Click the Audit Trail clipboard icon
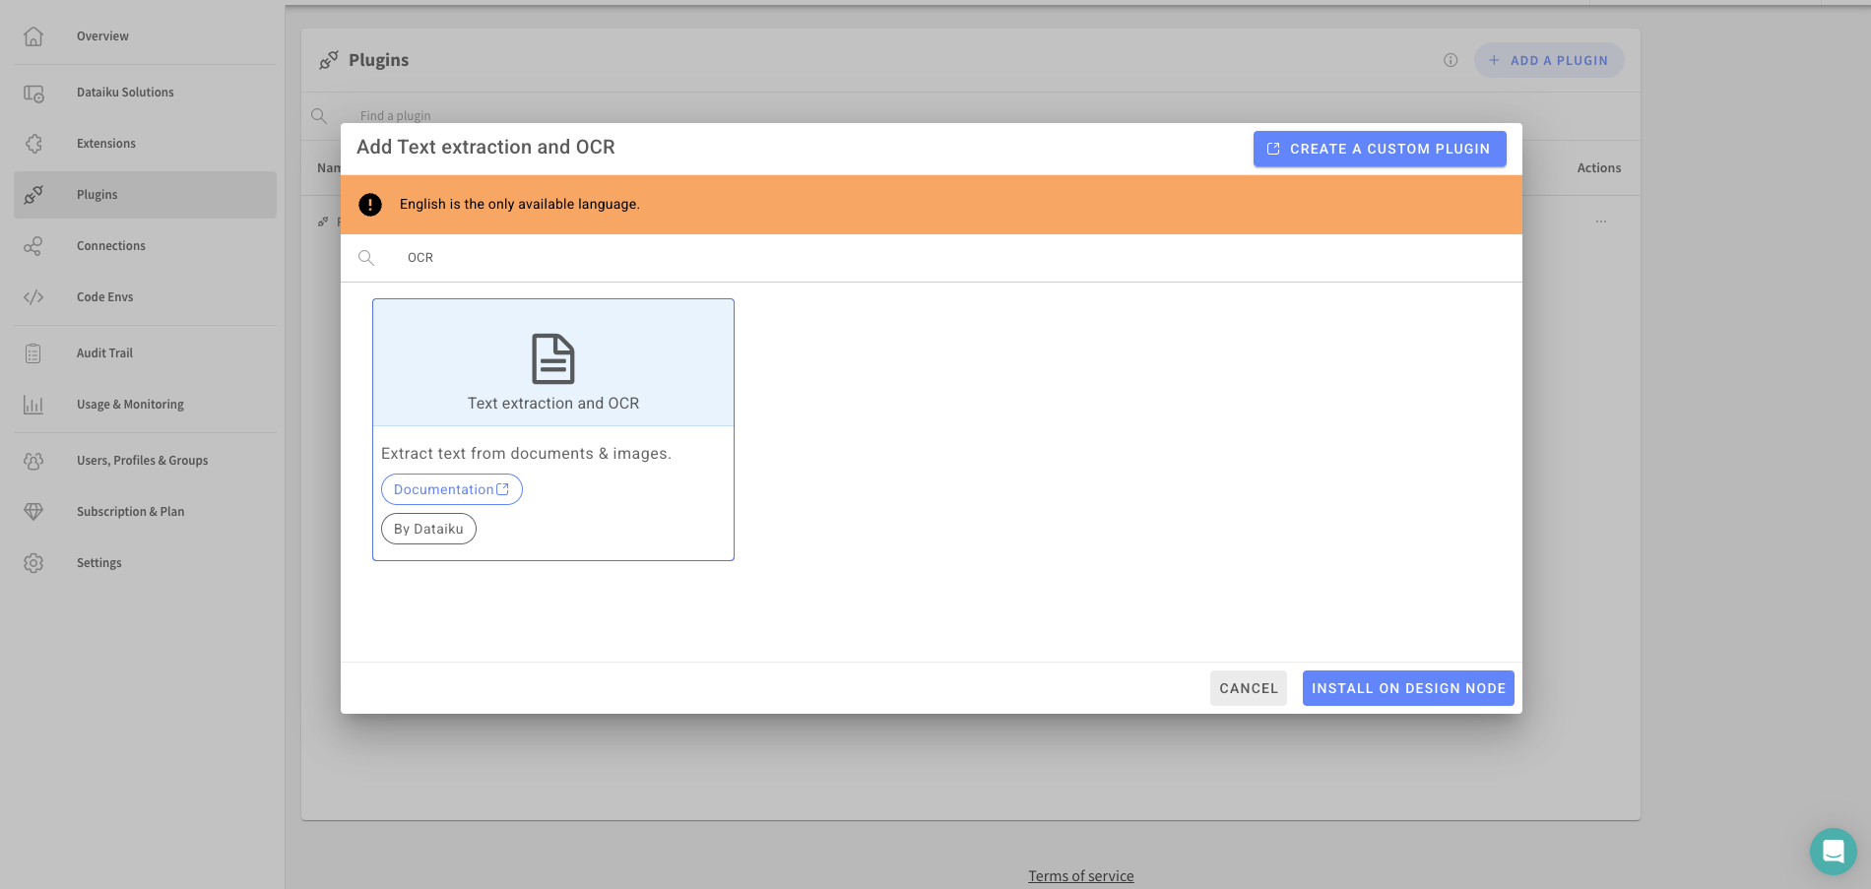The image size is (1871, 889). pos(33,353)
